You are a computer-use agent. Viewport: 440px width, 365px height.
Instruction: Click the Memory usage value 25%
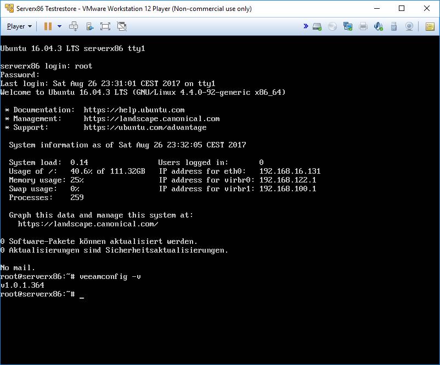pos(77,180)
